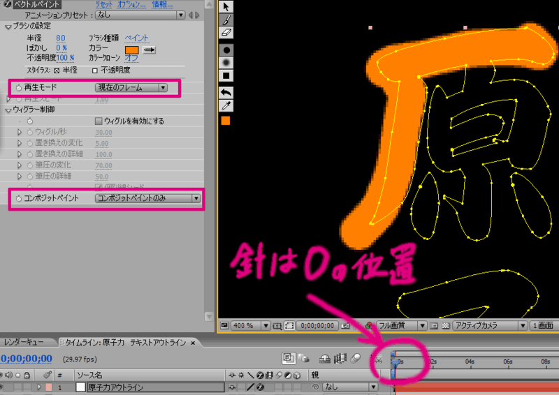Click the カラークローン value オフ
Viewport: 559px width, 395px height.
[x=131, y=58]
